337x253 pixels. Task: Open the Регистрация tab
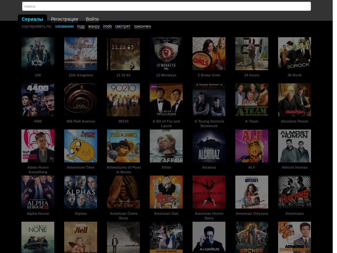[x=64, y=19]
